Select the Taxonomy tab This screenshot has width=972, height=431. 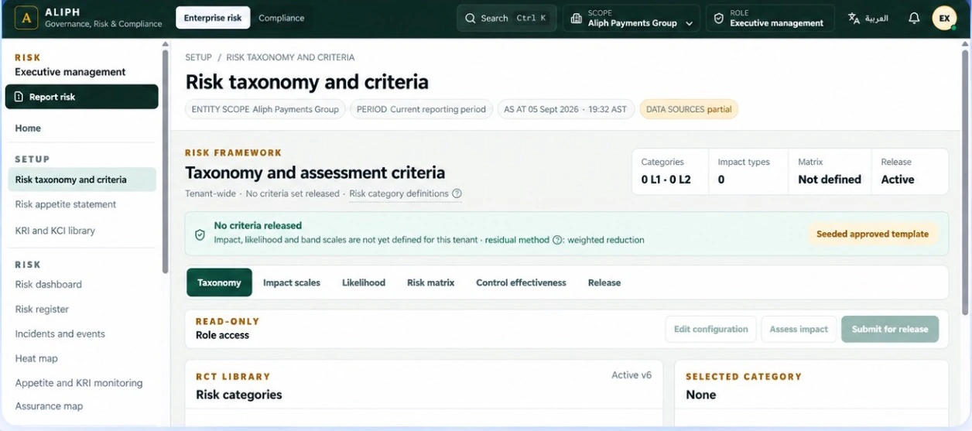[219, 282]
